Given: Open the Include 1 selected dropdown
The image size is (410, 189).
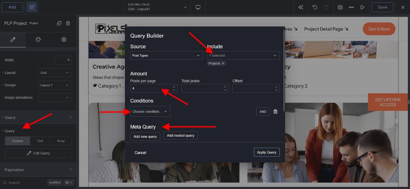Looking at the screenshot, I should click(x=243, y=56).
